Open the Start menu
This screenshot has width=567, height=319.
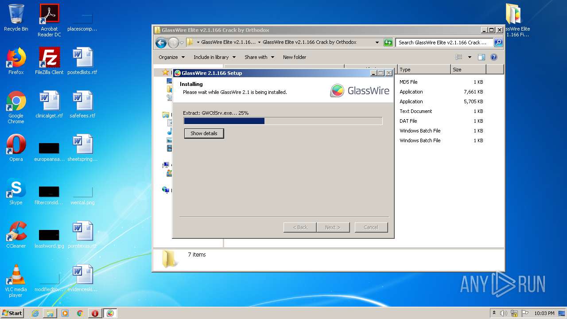click(x=12, y=313)
